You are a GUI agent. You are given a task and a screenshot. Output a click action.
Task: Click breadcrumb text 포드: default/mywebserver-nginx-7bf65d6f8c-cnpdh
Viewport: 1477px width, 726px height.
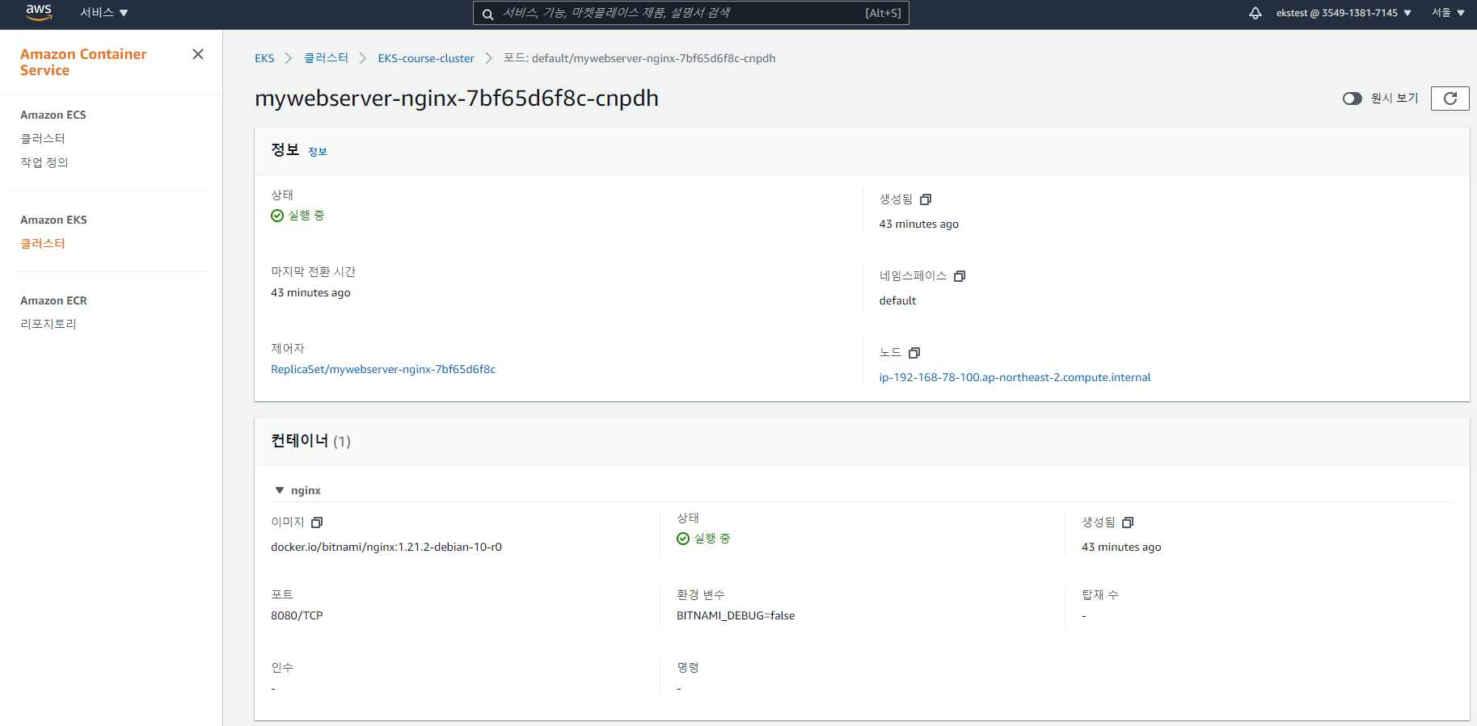point(639,58)
